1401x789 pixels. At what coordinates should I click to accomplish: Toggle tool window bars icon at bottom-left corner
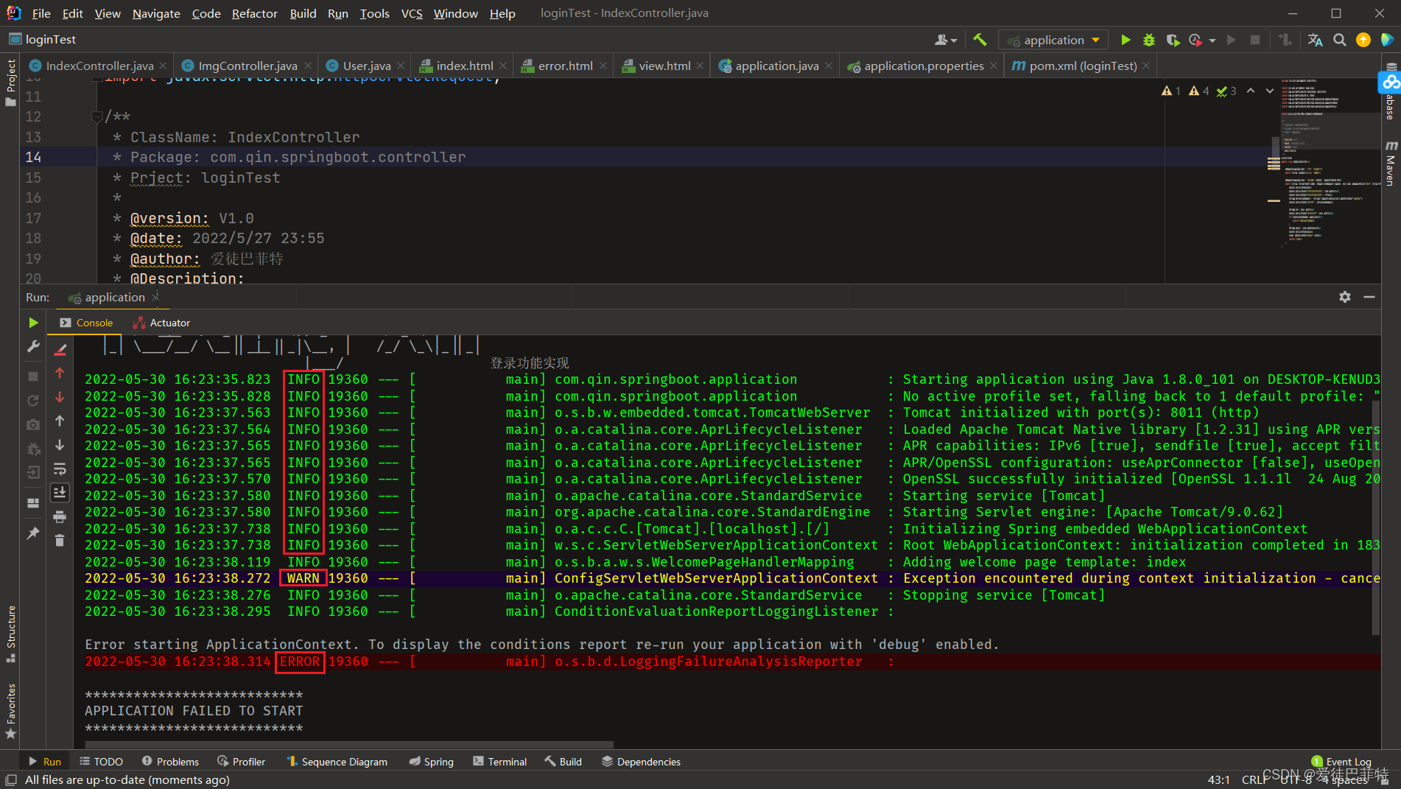10,780
